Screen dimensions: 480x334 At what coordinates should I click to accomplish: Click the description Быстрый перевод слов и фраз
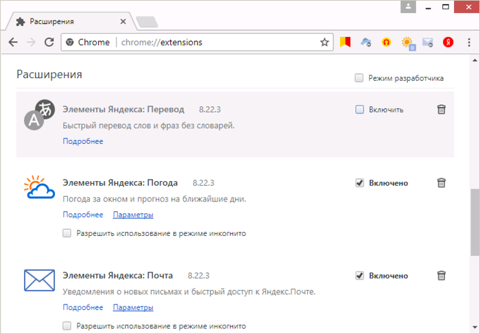click(x=149, y=126)
